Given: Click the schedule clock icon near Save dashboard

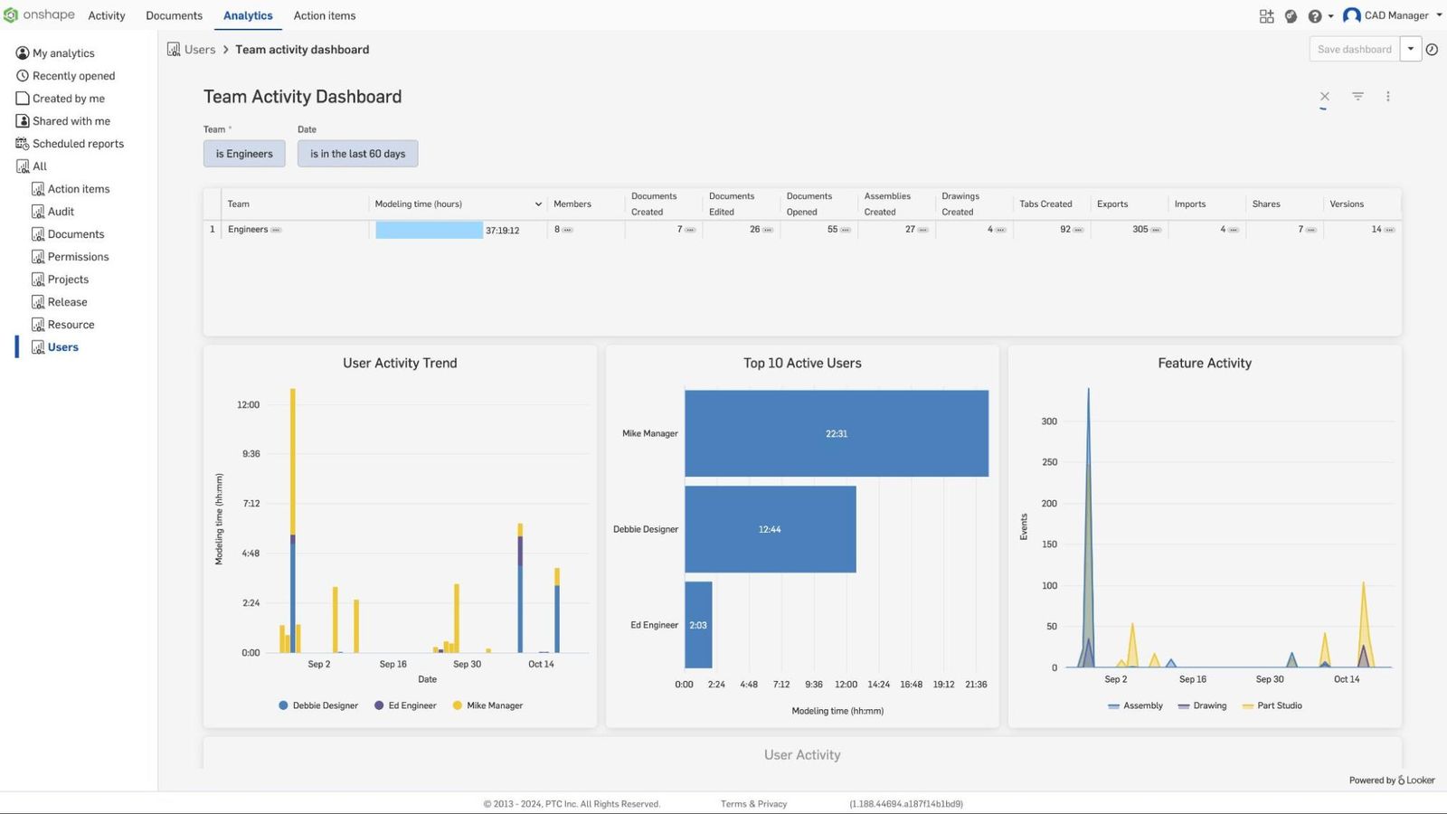Looking at the screenshot, I should click(1432, 49).
